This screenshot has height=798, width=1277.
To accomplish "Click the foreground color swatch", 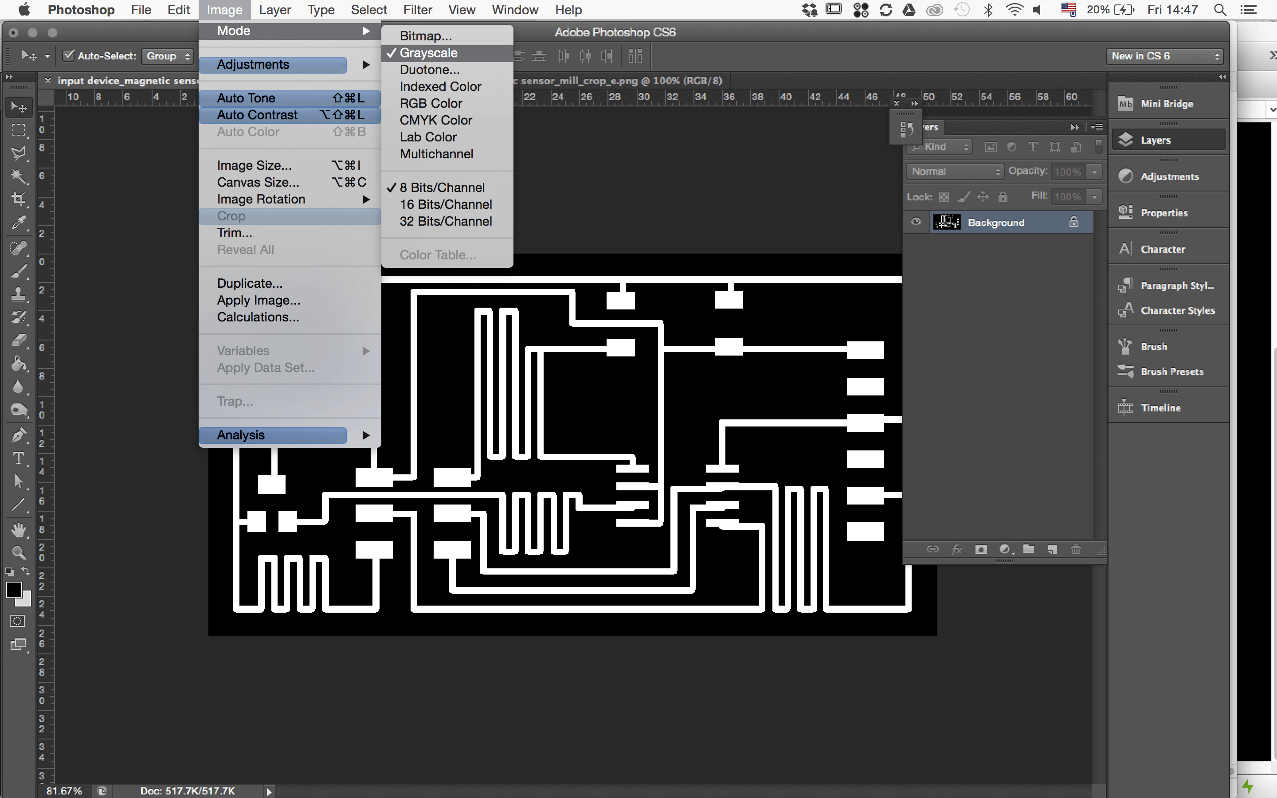I will point(14,590).
